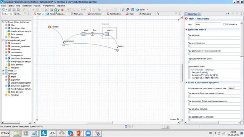Collapse the пробка1 tree node
The width and height of the screenshot is (244, 137).
3,73
